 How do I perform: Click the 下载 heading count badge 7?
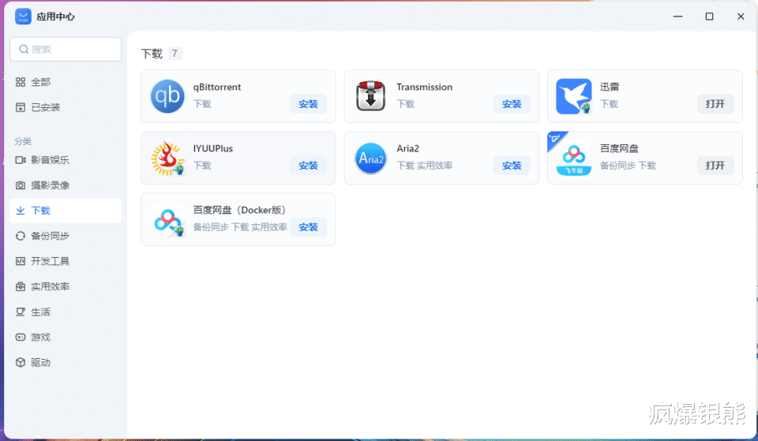(x=174, y=53)
